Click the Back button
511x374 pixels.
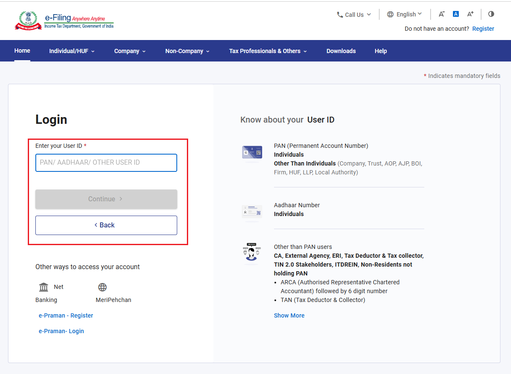point(106,225)
